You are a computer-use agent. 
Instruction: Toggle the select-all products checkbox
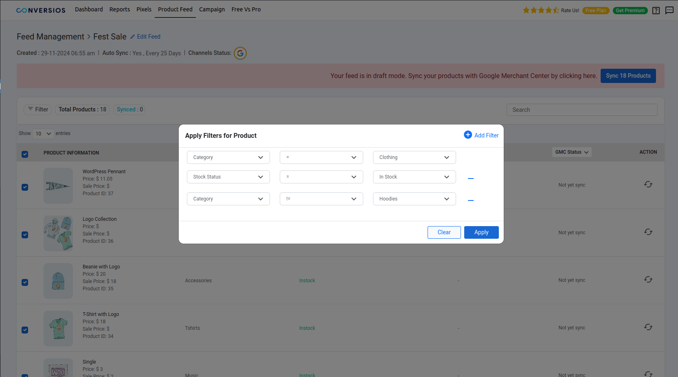pyautogui.click(x=25, y=154)
